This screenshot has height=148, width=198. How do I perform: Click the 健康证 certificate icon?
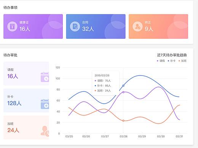coord(12,27)
